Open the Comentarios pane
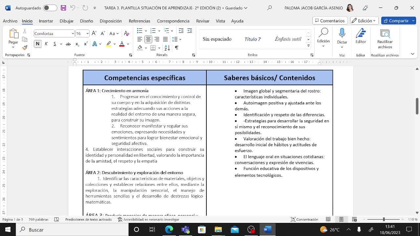Viewport: 420px width, 236px height. click(x=330, y=21)
